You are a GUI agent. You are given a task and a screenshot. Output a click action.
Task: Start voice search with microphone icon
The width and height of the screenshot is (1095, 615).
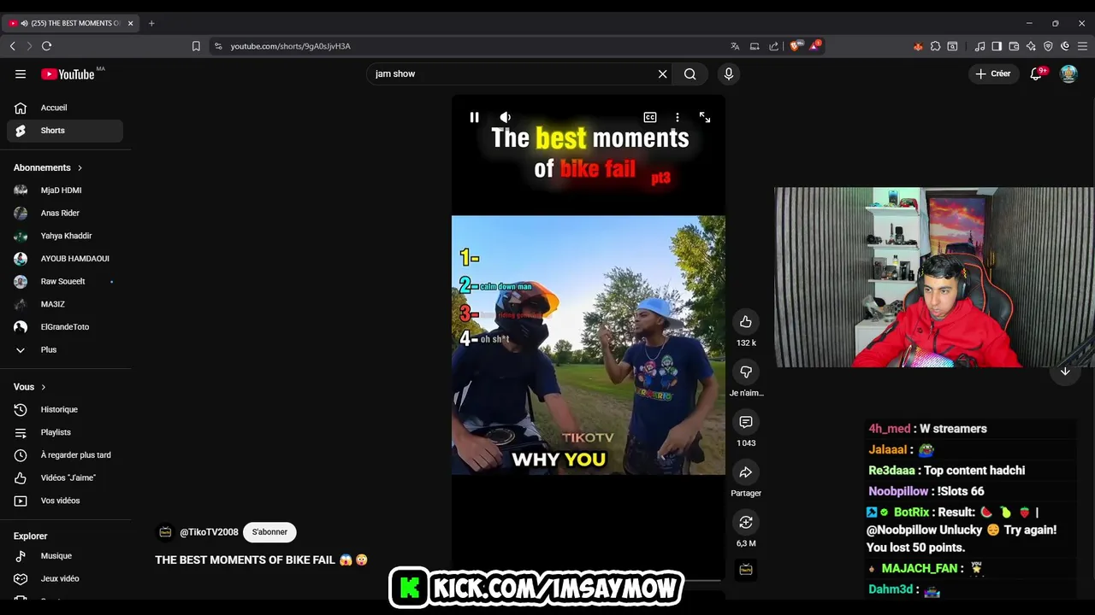pos(729,74)
